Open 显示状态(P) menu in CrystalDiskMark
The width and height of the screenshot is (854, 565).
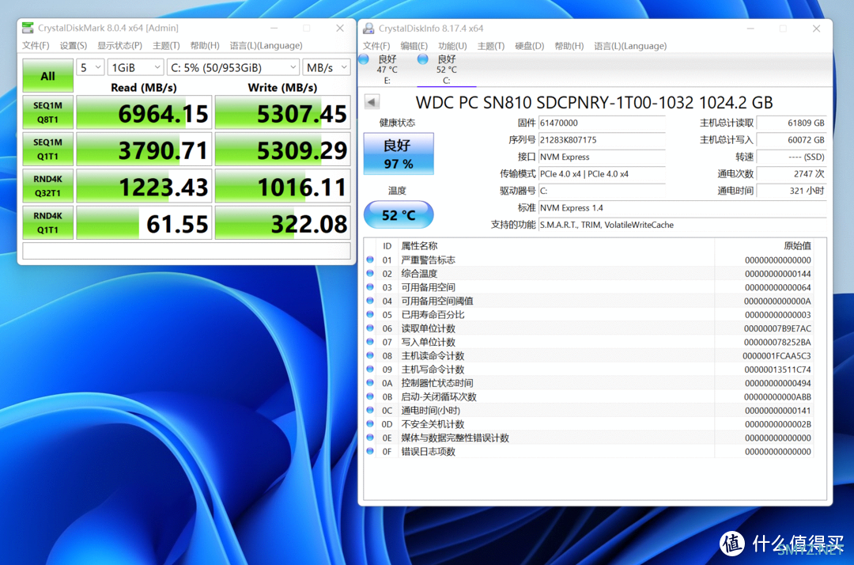tap(120, 45)
